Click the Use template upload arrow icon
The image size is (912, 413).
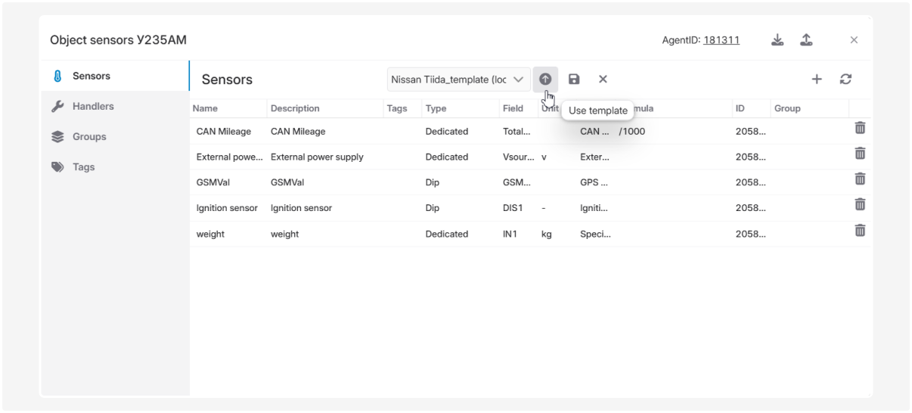pos(545,79)
